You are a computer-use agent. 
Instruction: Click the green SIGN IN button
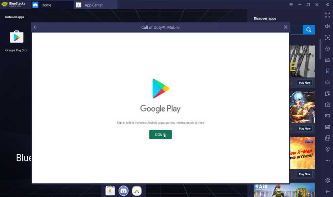(160, 135)
